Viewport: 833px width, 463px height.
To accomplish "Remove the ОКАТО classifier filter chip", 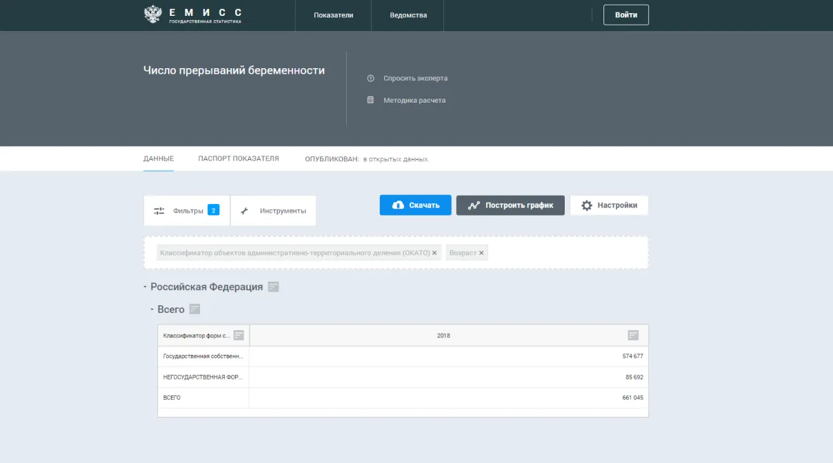I will pos(434,253).
